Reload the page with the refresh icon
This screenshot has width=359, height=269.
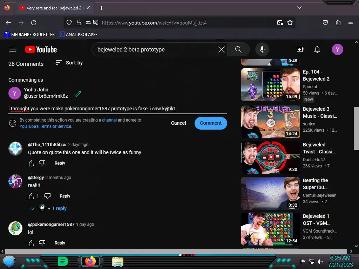[x=34, y=23]
